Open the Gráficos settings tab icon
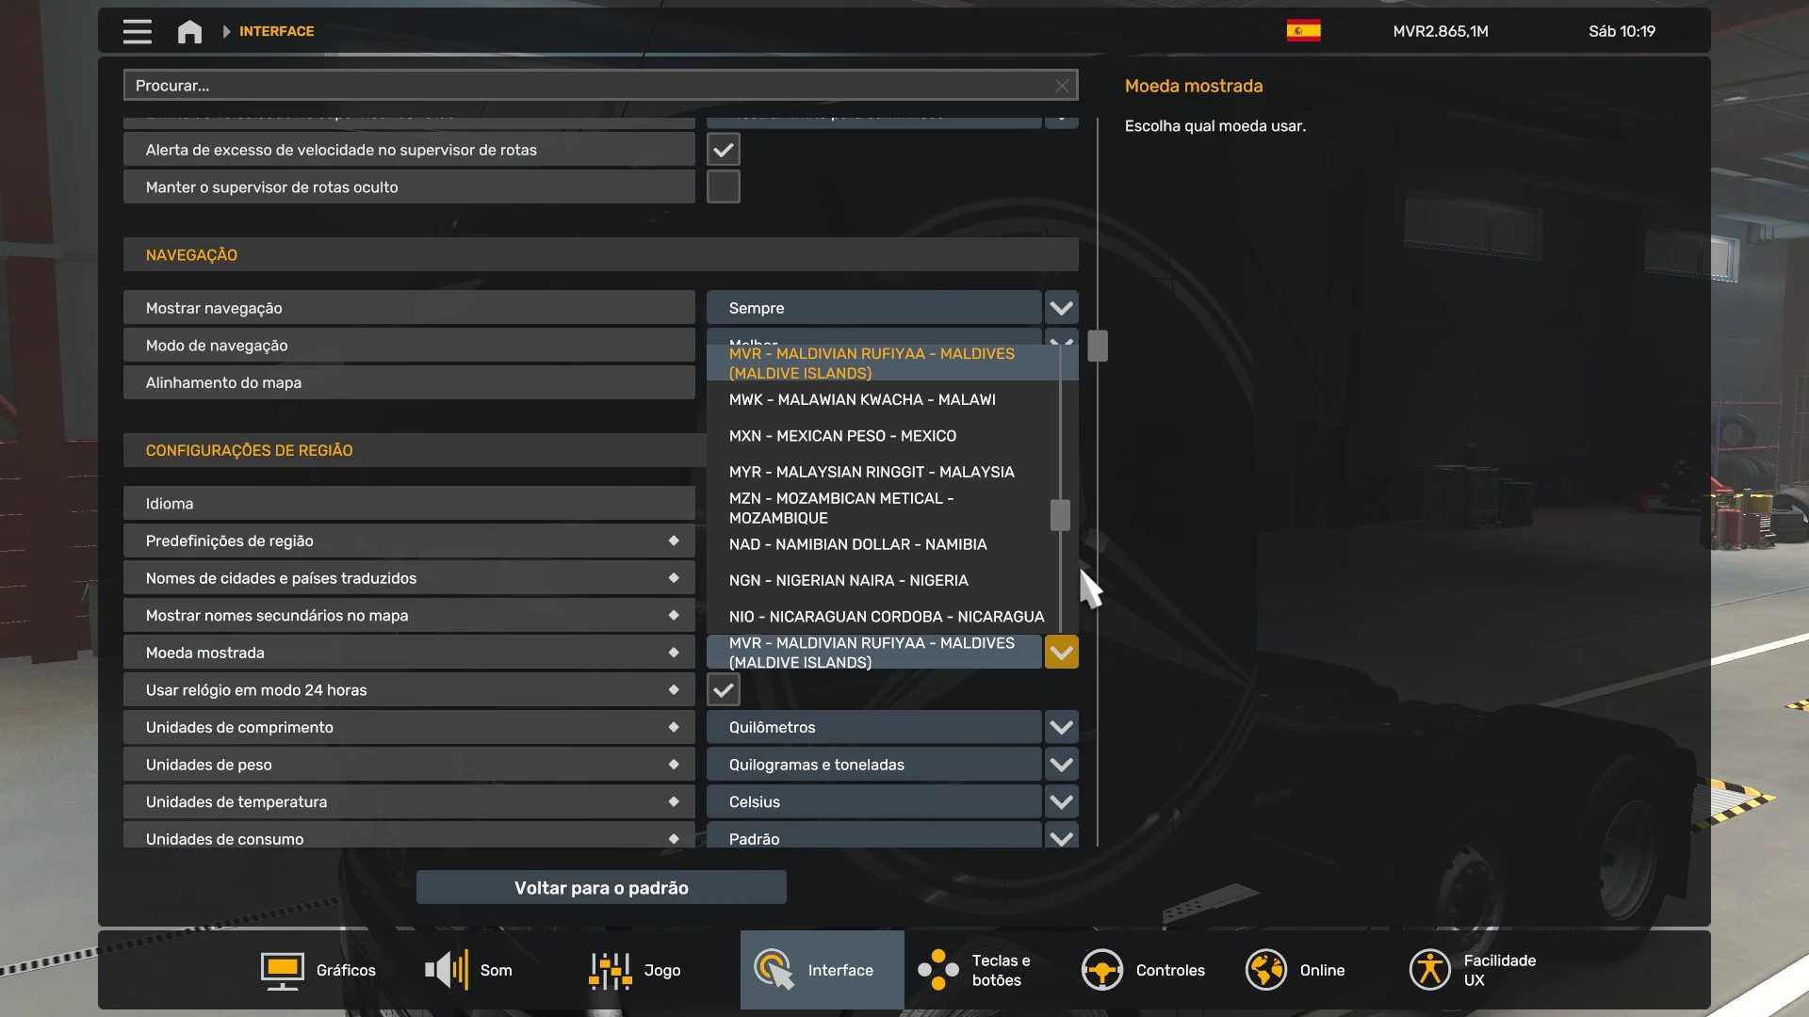Screen dimensions: 1809x1017 (x=282, y=970)
